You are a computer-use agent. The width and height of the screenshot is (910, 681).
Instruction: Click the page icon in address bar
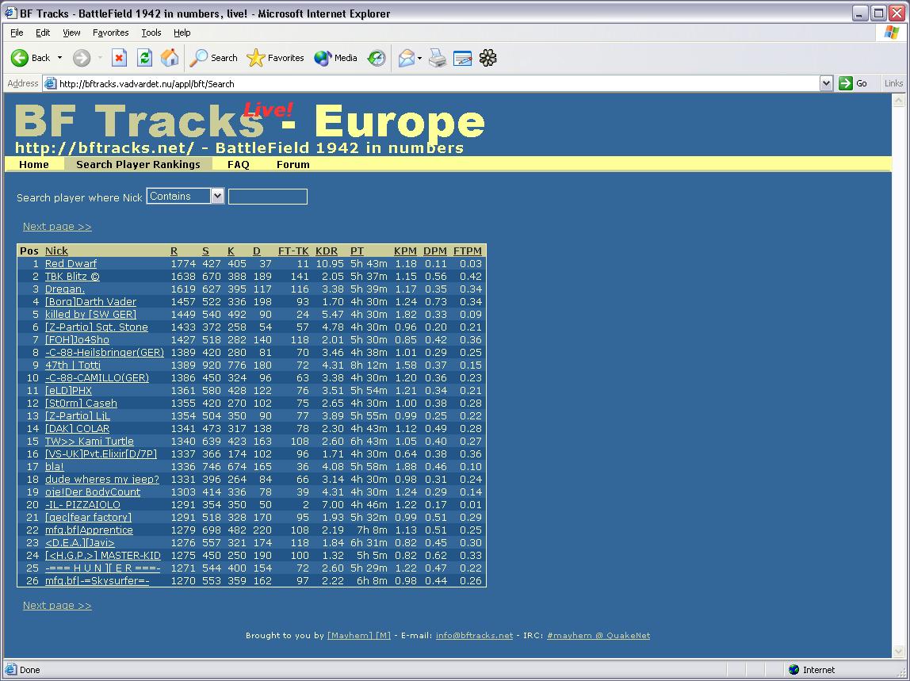51,83
